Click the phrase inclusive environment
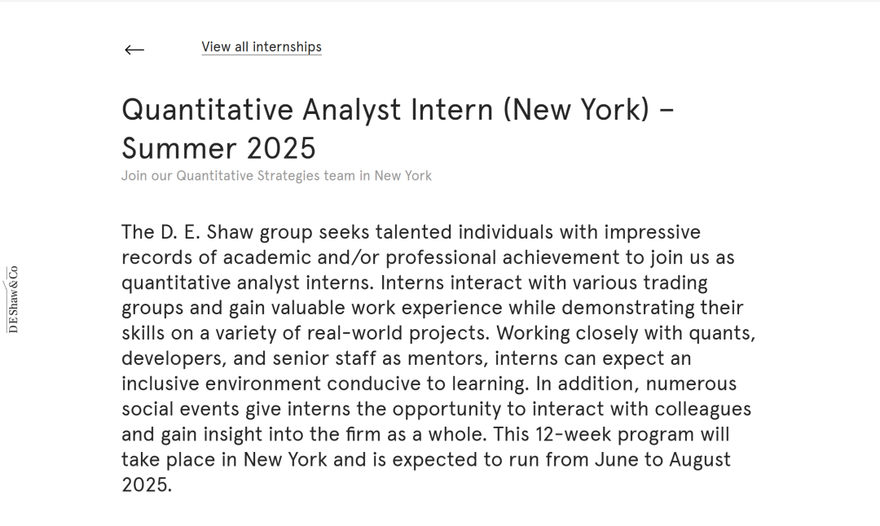Image resolution: width=880 pixels, height=526 pixels. [221, 384]
